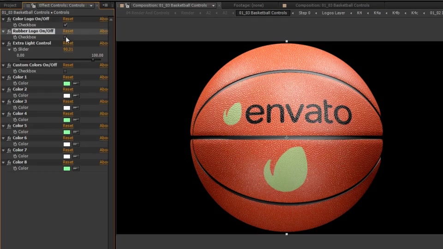Screen dimensions: 443x249
Task: Collapse the Custom Colors On/Off effect
Action: (x=3, y=65)
